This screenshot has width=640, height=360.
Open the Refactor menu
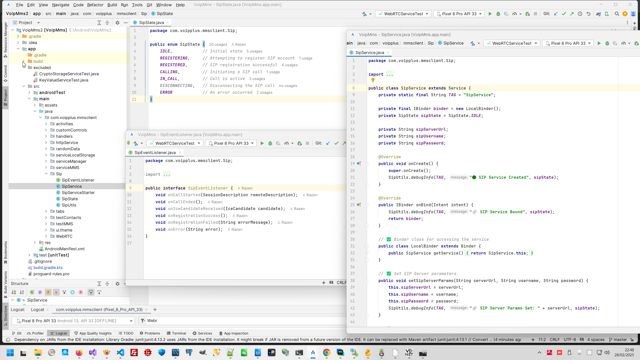(x=95, y=5)
